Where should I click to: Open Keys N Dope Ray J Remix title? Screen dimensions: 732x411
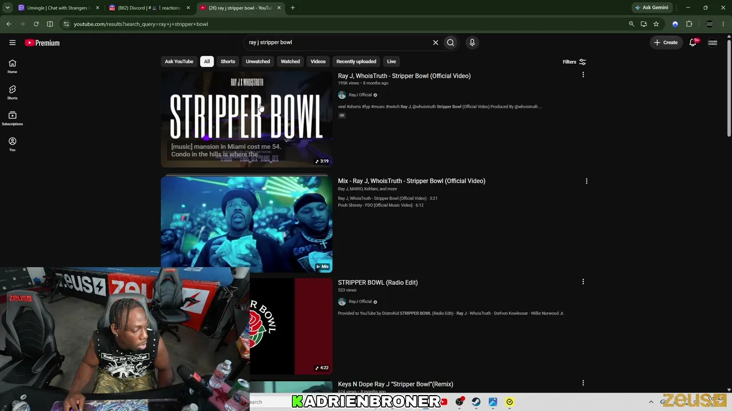coord(396,384)
